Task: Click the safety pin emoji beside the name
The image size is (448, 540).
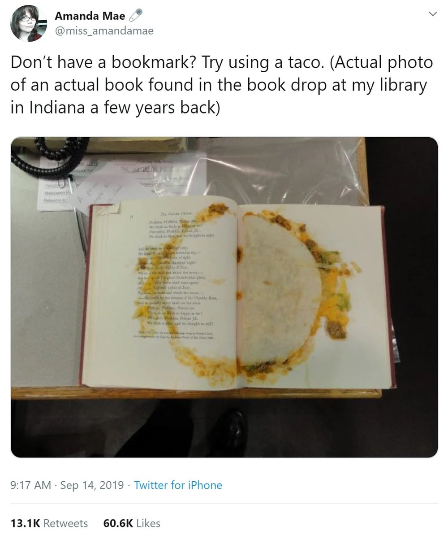Action: pyautogui.click(x=135, y=16)
